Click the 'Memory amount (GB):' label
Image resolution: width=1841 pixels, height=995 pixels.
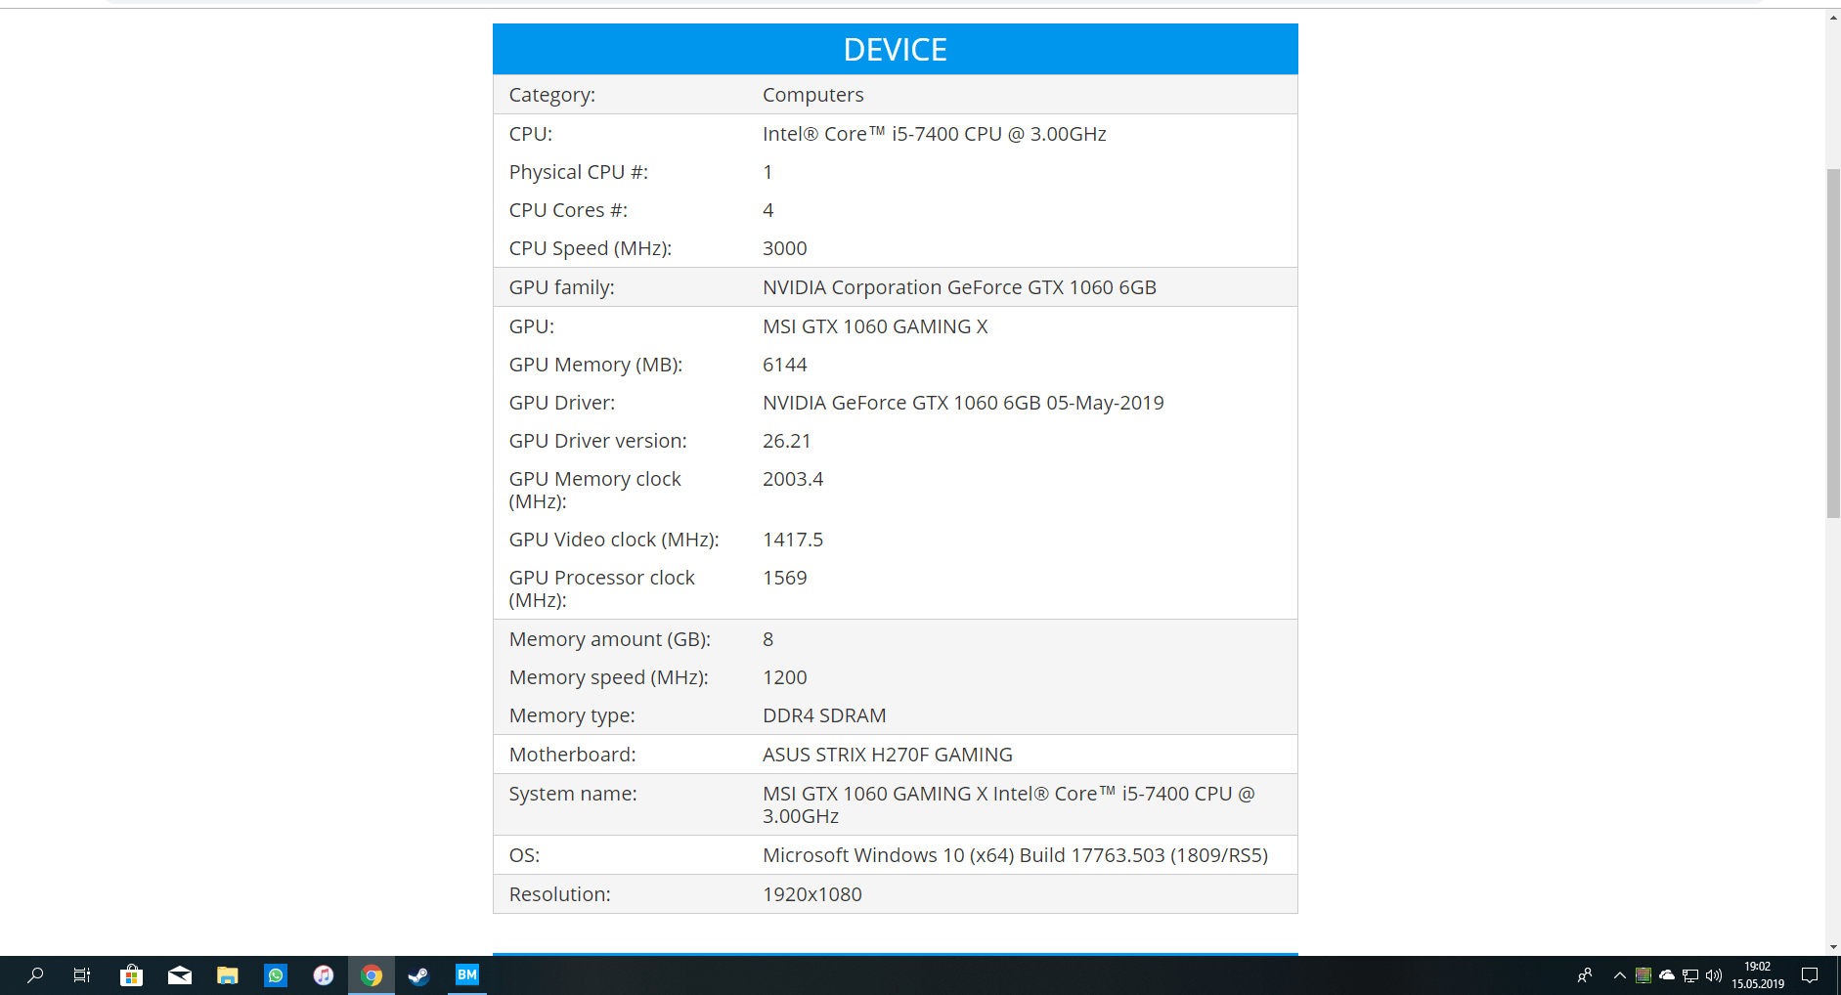click(x=610, y=639)
